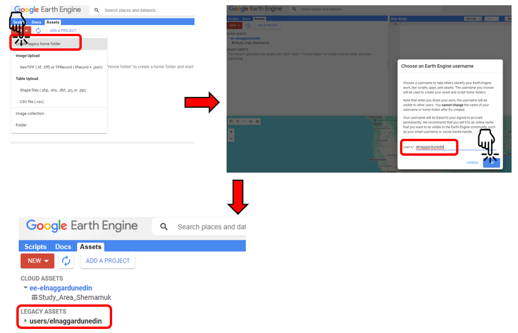Viewport: 518px width, 333px height.
Task: Select Study_Area_Shemamuk in the bottom screenshot
Action: click(x=75, y=297)
